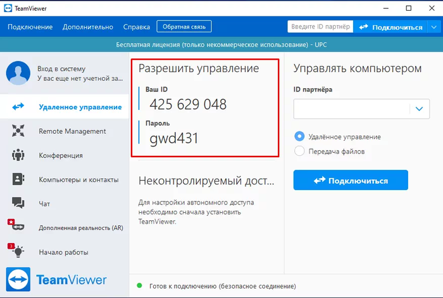Image resolution: width=443 pixels, height=298 pixels.
Task: Click the Remote Control arrows icon in sidebar
Action: (x=18, y=107)
